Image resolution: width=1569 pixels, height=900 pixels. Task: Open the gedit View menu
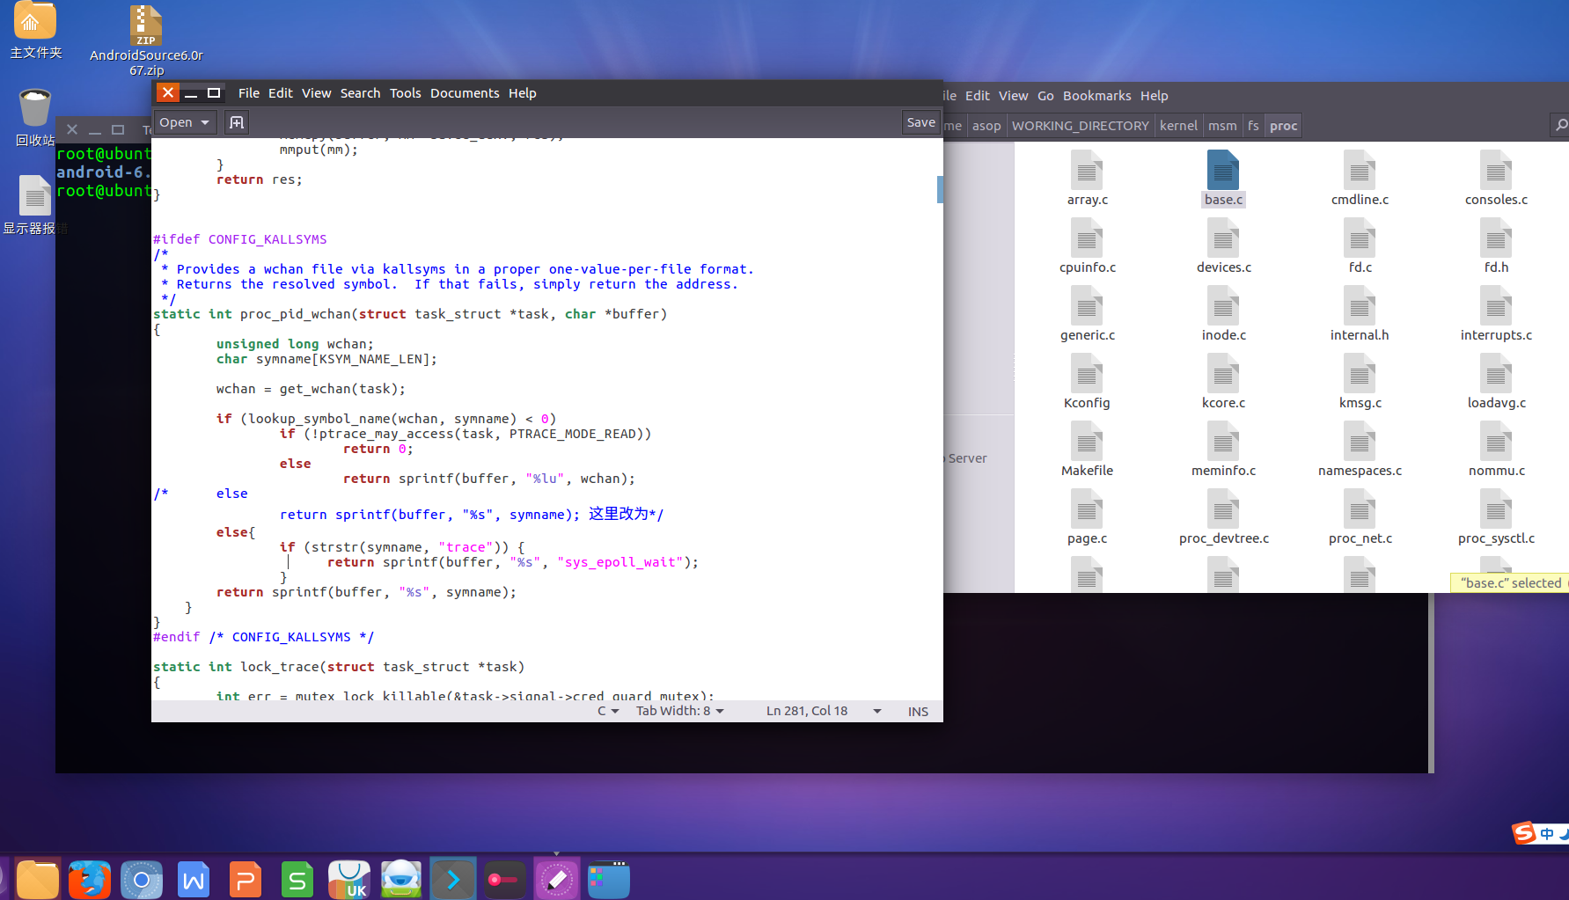point(317,93)
